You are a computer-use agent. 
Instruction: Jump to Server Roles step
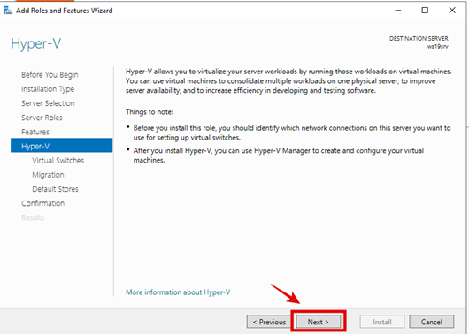(42, 118)
